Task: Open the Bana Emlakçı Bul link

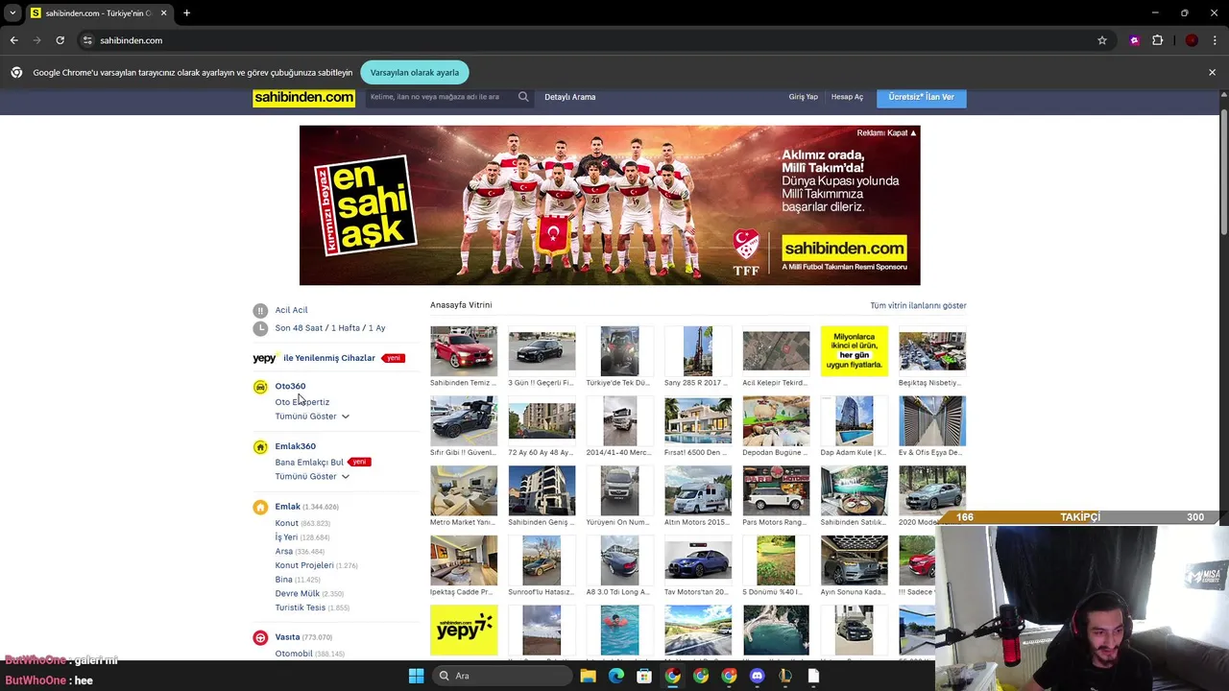Action: pyautogui.click(x=309, y=463)
